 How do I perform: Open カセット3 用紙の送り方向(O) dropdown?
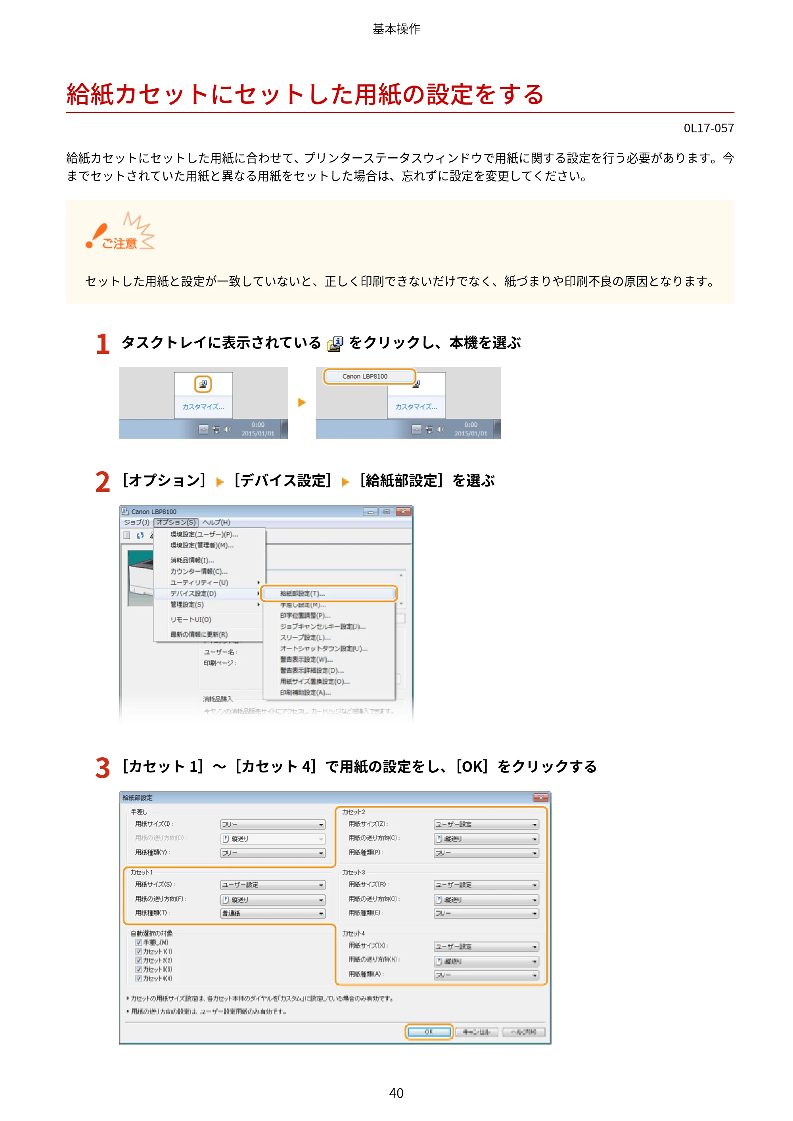click(486, 899)
